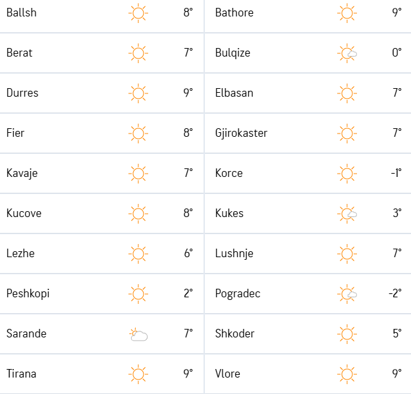Click the 9° temperature for Bathore
This screenshot has width=411, height=394.
397,12
